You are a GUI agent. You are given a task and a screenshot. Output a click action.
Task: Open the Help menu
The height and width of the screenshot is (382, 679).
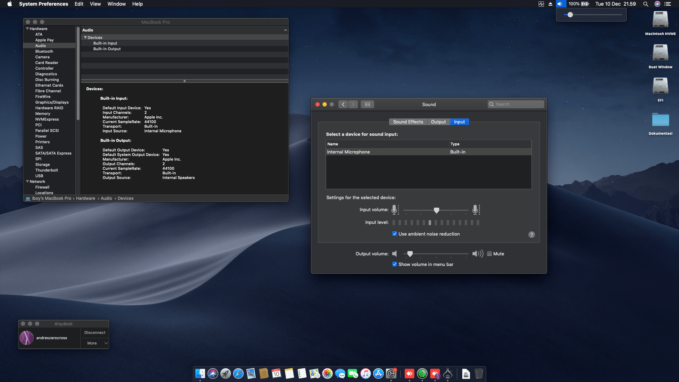137,4
